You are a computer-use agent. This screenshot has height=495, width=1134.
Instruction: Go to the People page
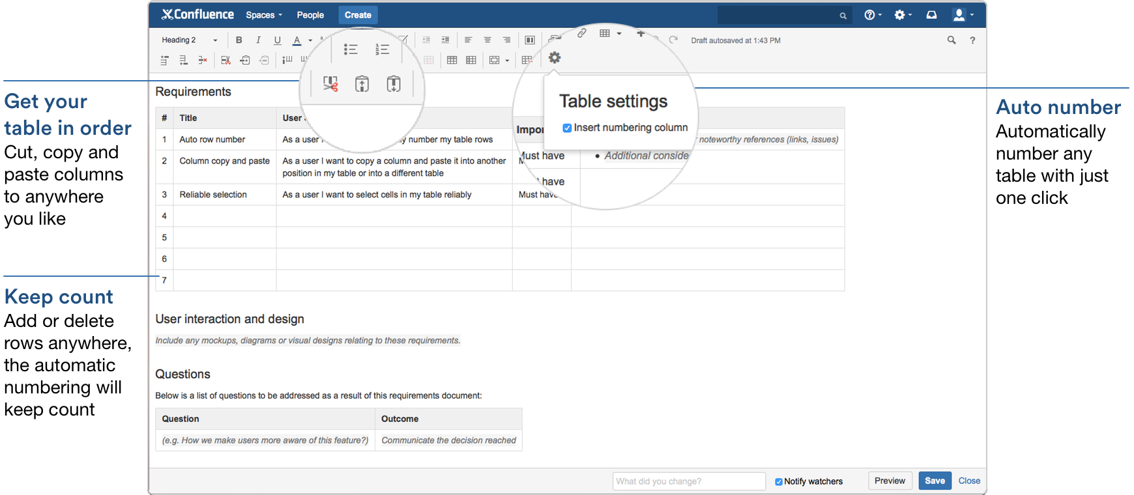310,15
